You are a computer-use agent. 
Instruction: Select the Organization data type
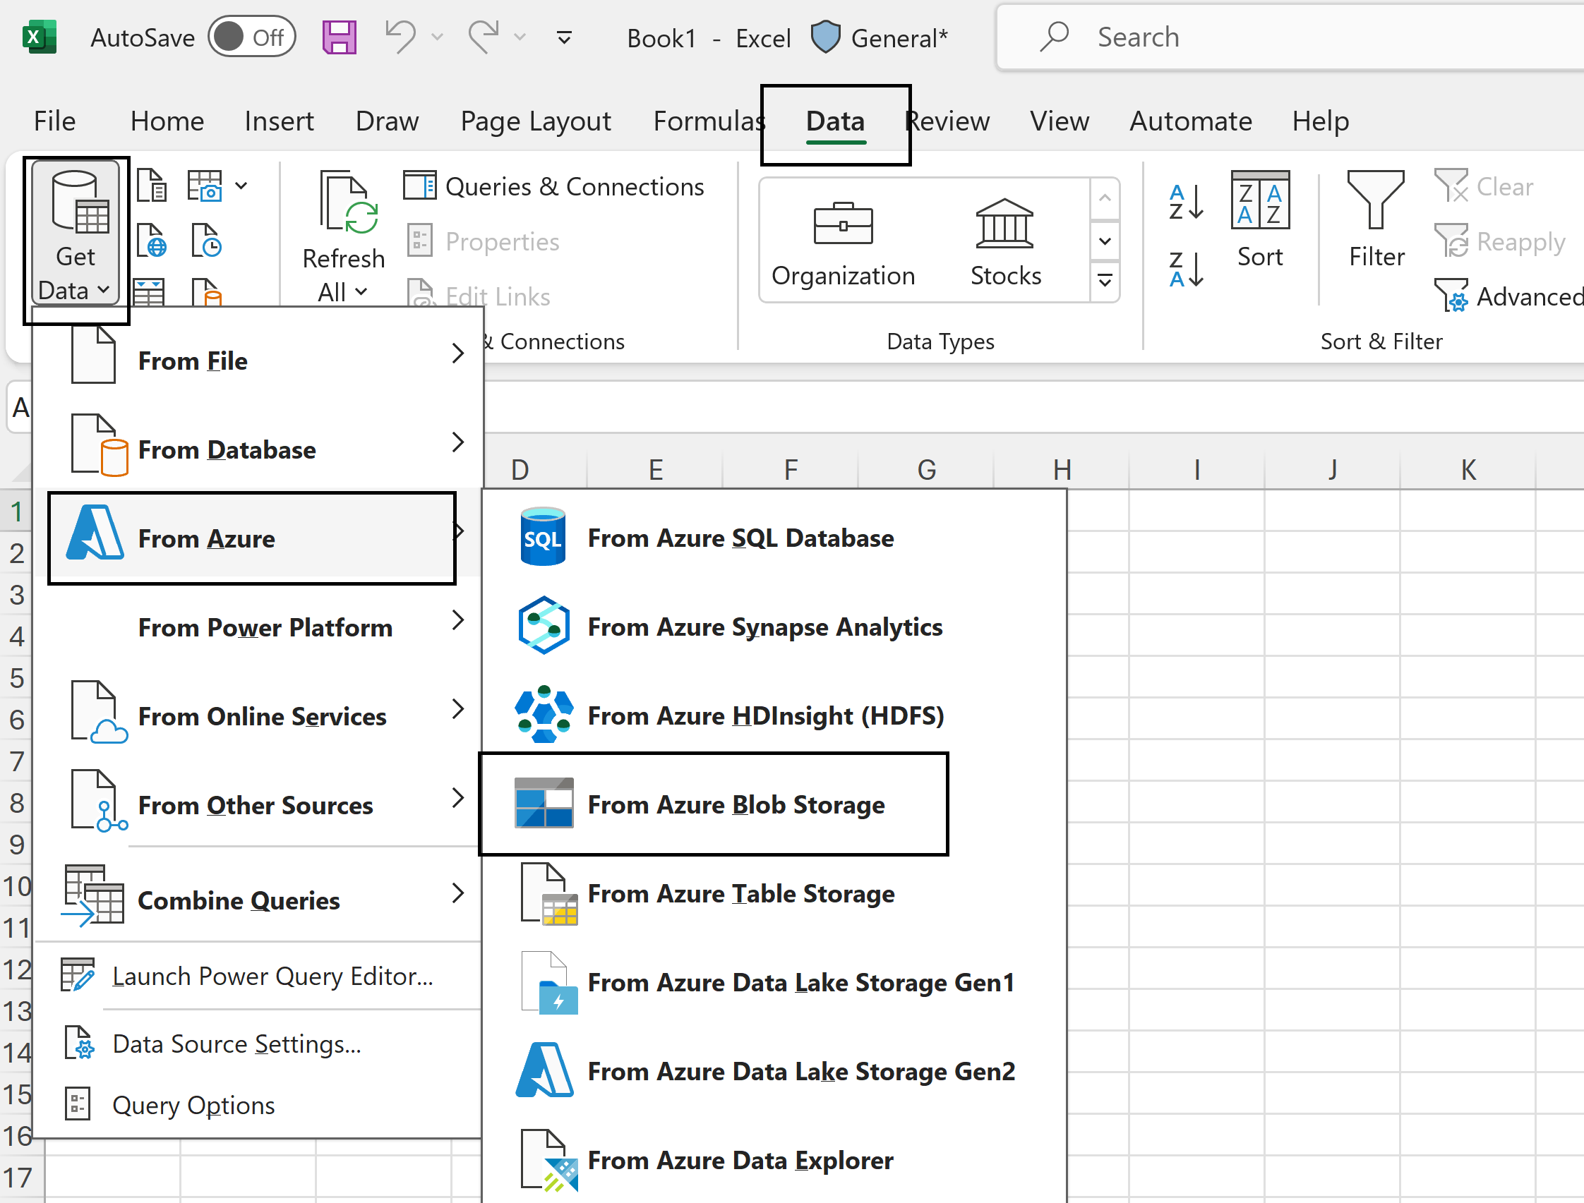[844, 243]
